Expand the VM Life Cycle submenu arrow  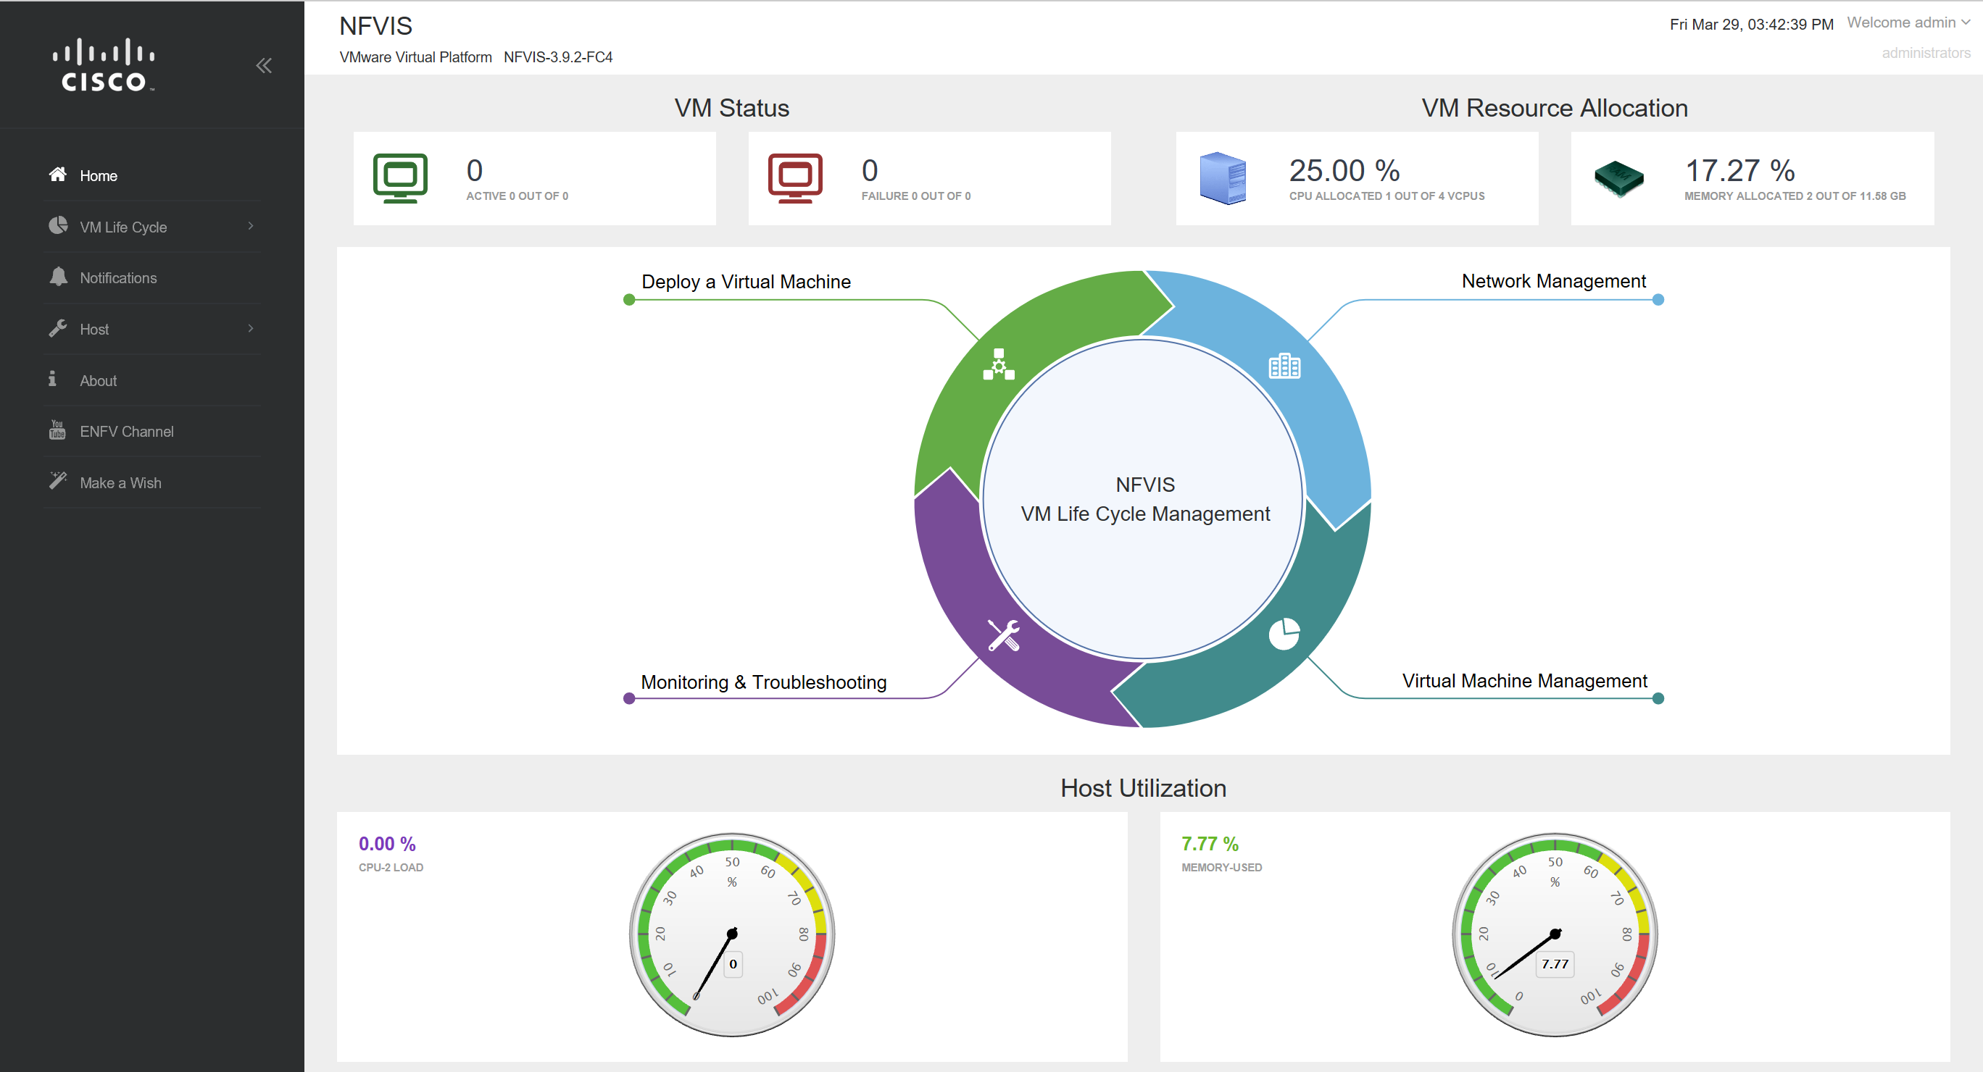tap(251, 226)
